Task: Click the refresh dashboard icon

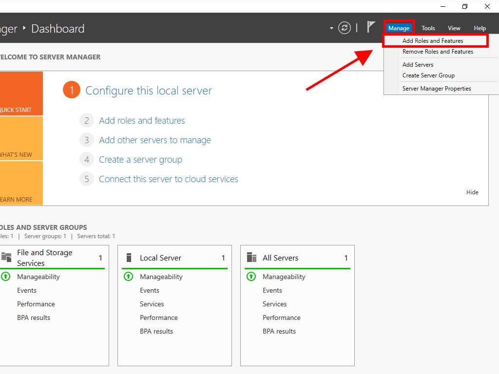Action: [345, 28]
